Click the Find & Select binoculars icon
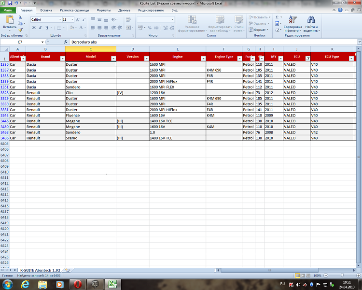362x290 pixels. point(311,20)
